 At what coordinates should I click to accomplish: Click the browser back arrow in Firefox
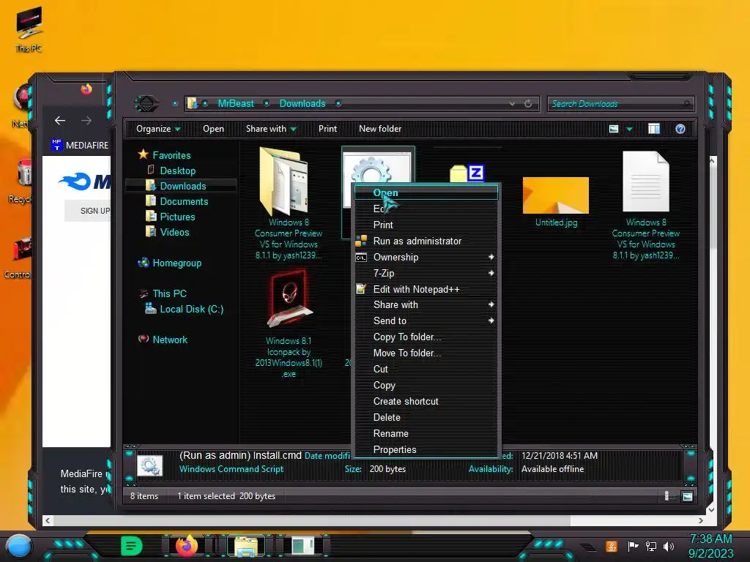click(x=60, y=121)
